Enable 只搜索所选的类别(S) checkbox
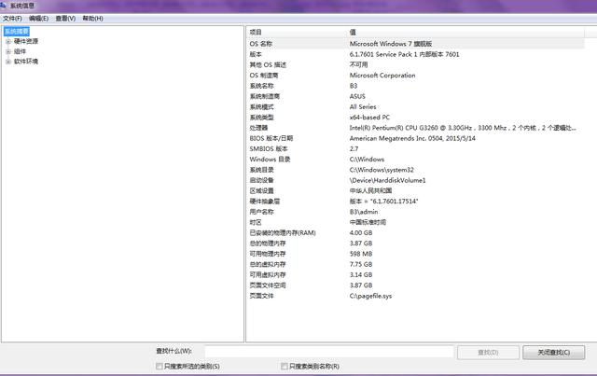Screen dimensions: 597x376 coord(160,366)
